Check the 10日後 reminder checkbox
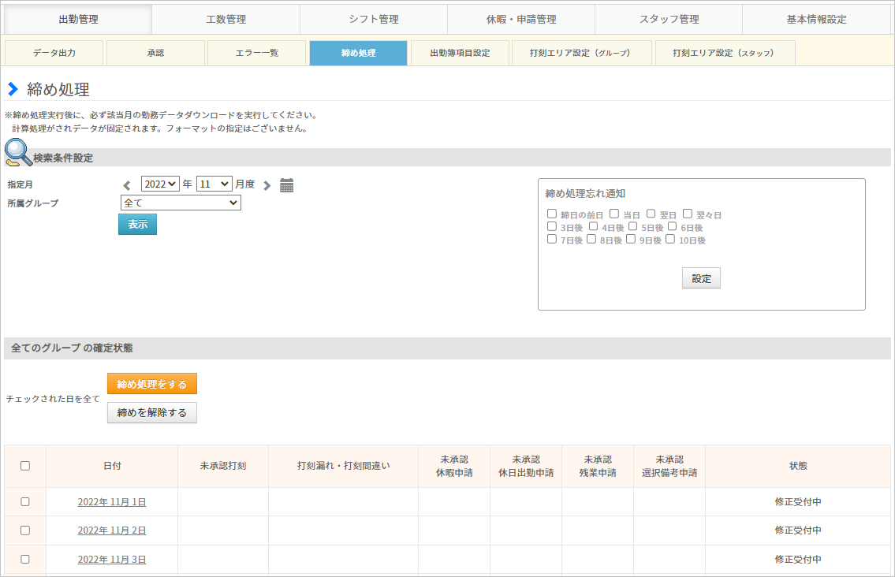Screen dimensions: 895x577 click(x=670, y=240)
